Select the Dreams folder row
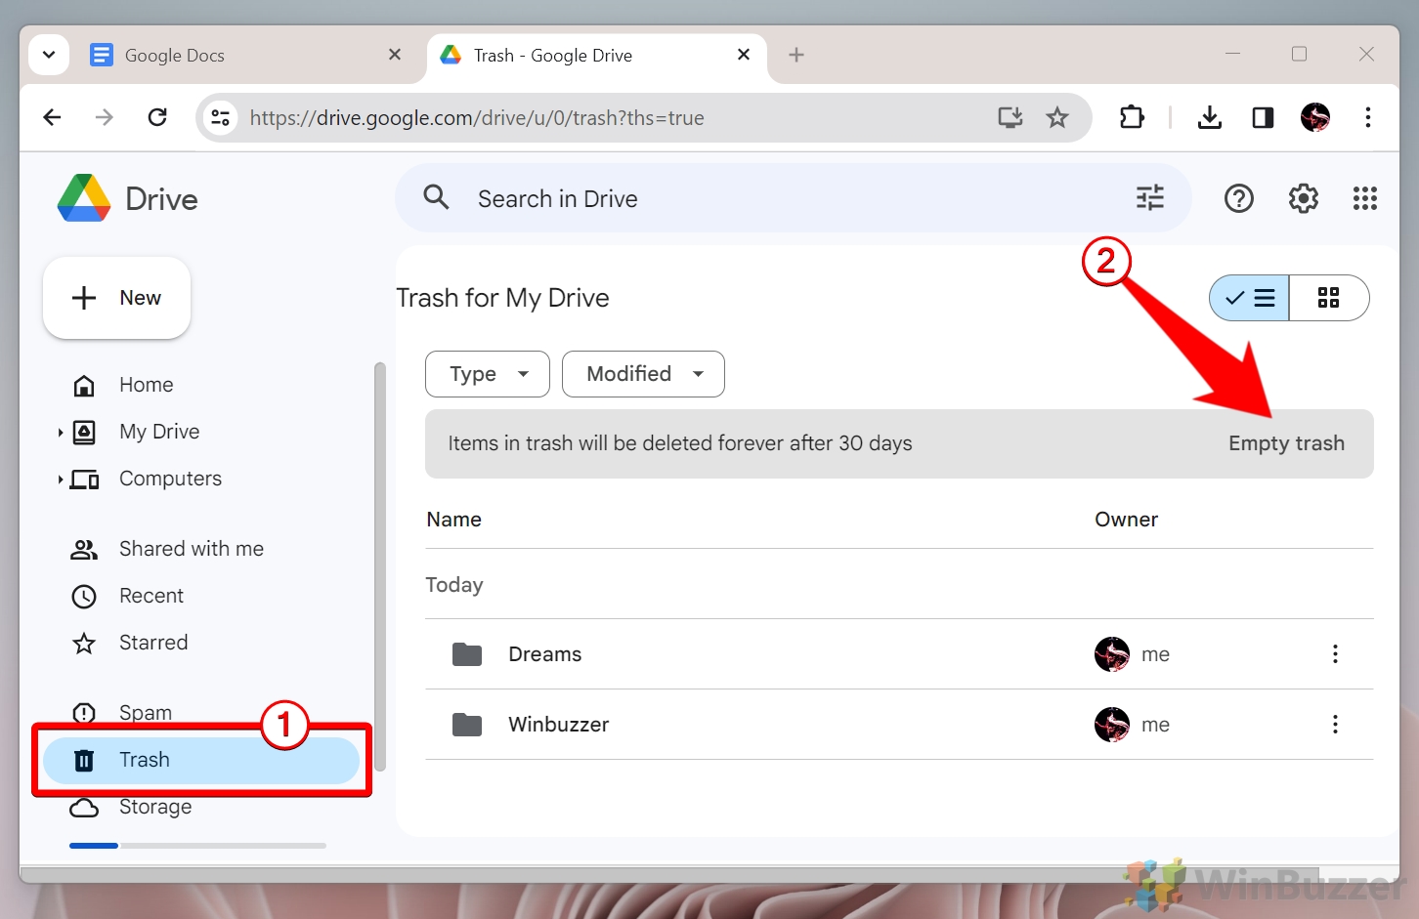The image size is (1419, 919). click(899, 654)
